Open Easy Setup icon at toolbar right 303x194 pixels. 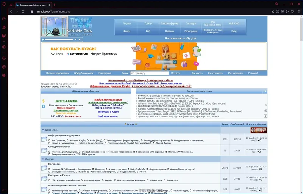pyautogui.click(x=299, y=11)
